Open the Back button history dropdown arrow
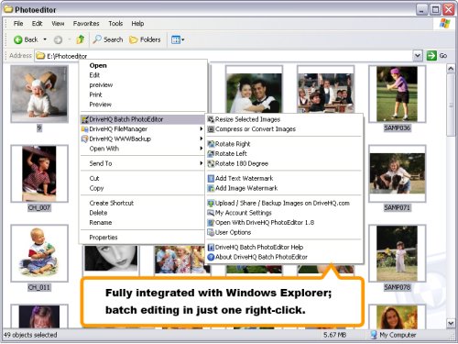The image size is (458, 344). click(45, 39)
